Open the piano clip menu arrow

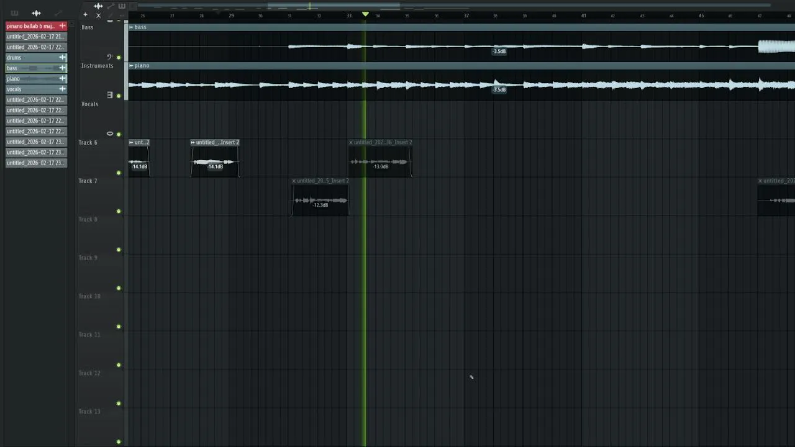click(x=131, y=66)
